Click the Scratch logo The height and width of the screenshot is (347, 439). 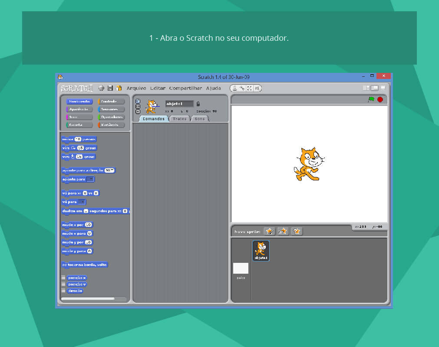click(x=77, y=88)
